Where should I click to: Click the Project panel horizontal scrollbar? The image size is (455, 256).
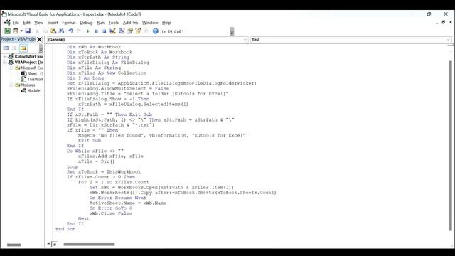14,245
